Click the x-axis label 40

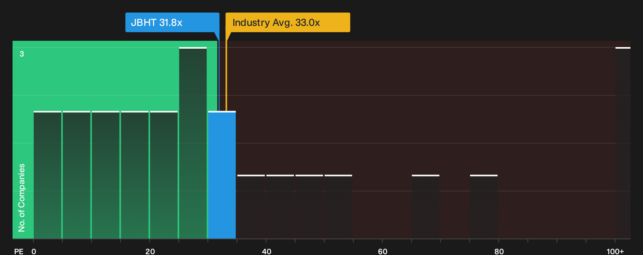[266, 251]
